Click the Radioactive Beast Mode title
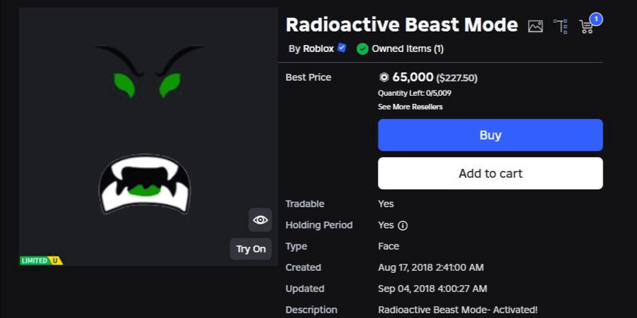637x318 pixels. pos(402,25)
